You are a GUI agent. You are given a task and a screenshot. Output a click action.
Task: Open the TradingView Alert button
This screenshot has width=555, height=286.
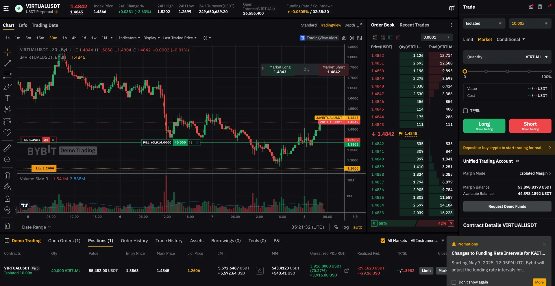[319, 38]
